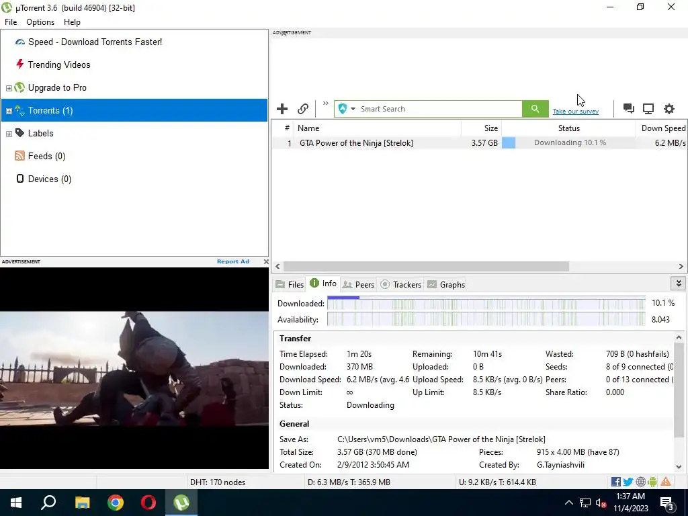Viewport: 688px width, 516px height.
Task: Collapse the detail pane with double-chevron button
Action: [679, 284]
